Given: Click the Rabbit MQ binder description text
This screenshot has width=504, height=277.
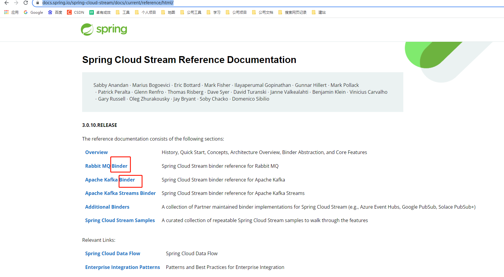Looking at the screenshot, I should point(220,166).
